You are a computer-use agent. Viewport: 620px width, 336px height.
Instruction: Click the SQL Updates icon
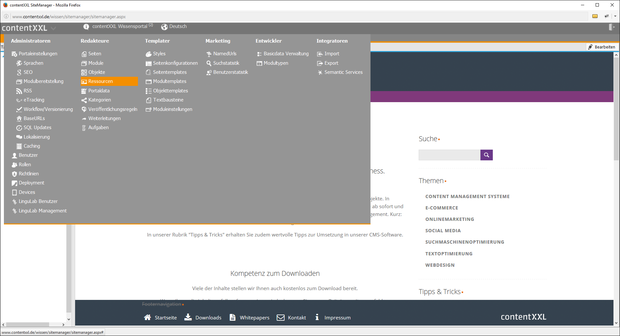point(19,128)
